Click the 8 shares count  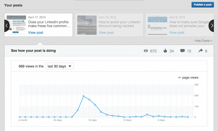206,51
